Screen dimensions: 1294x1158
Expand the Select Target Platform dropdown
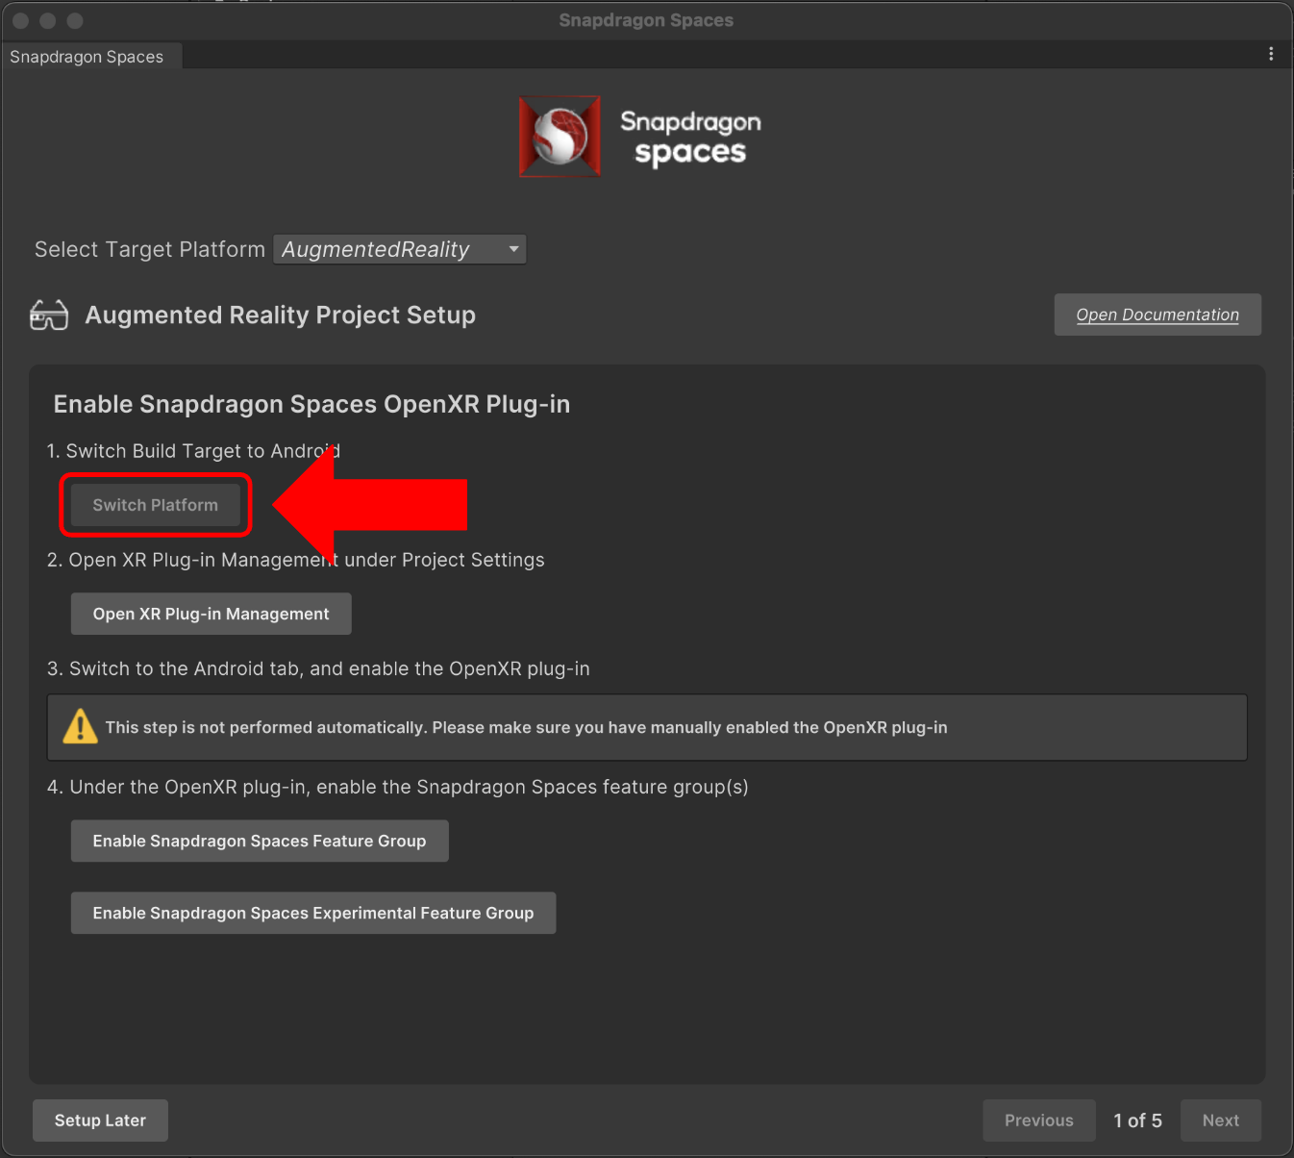pos(400,249)
